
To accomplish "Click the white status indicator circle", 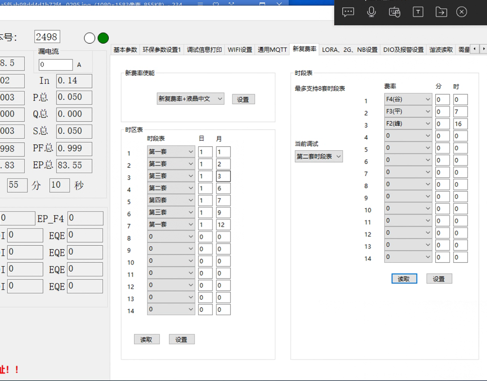I will (x=90, y=38).
